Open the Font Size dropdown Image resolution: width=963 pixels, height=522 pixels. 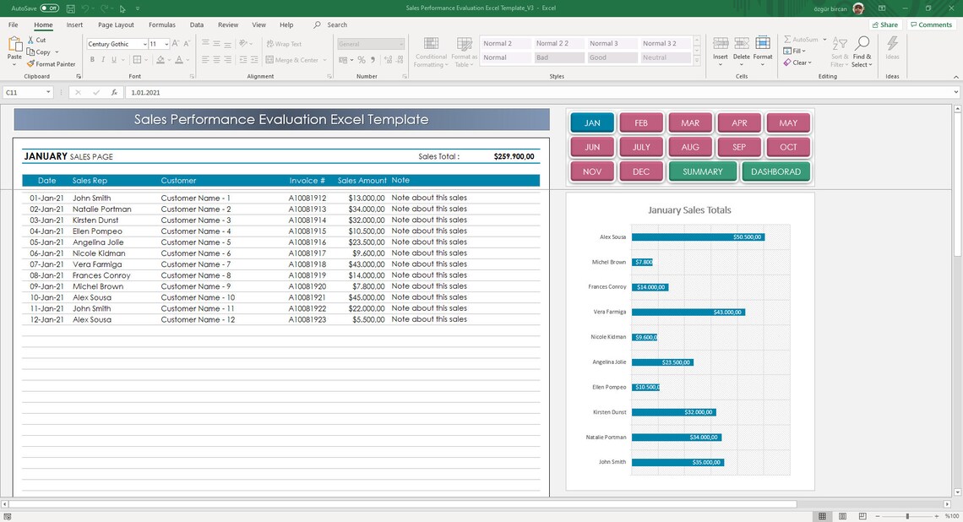[167, 44]
